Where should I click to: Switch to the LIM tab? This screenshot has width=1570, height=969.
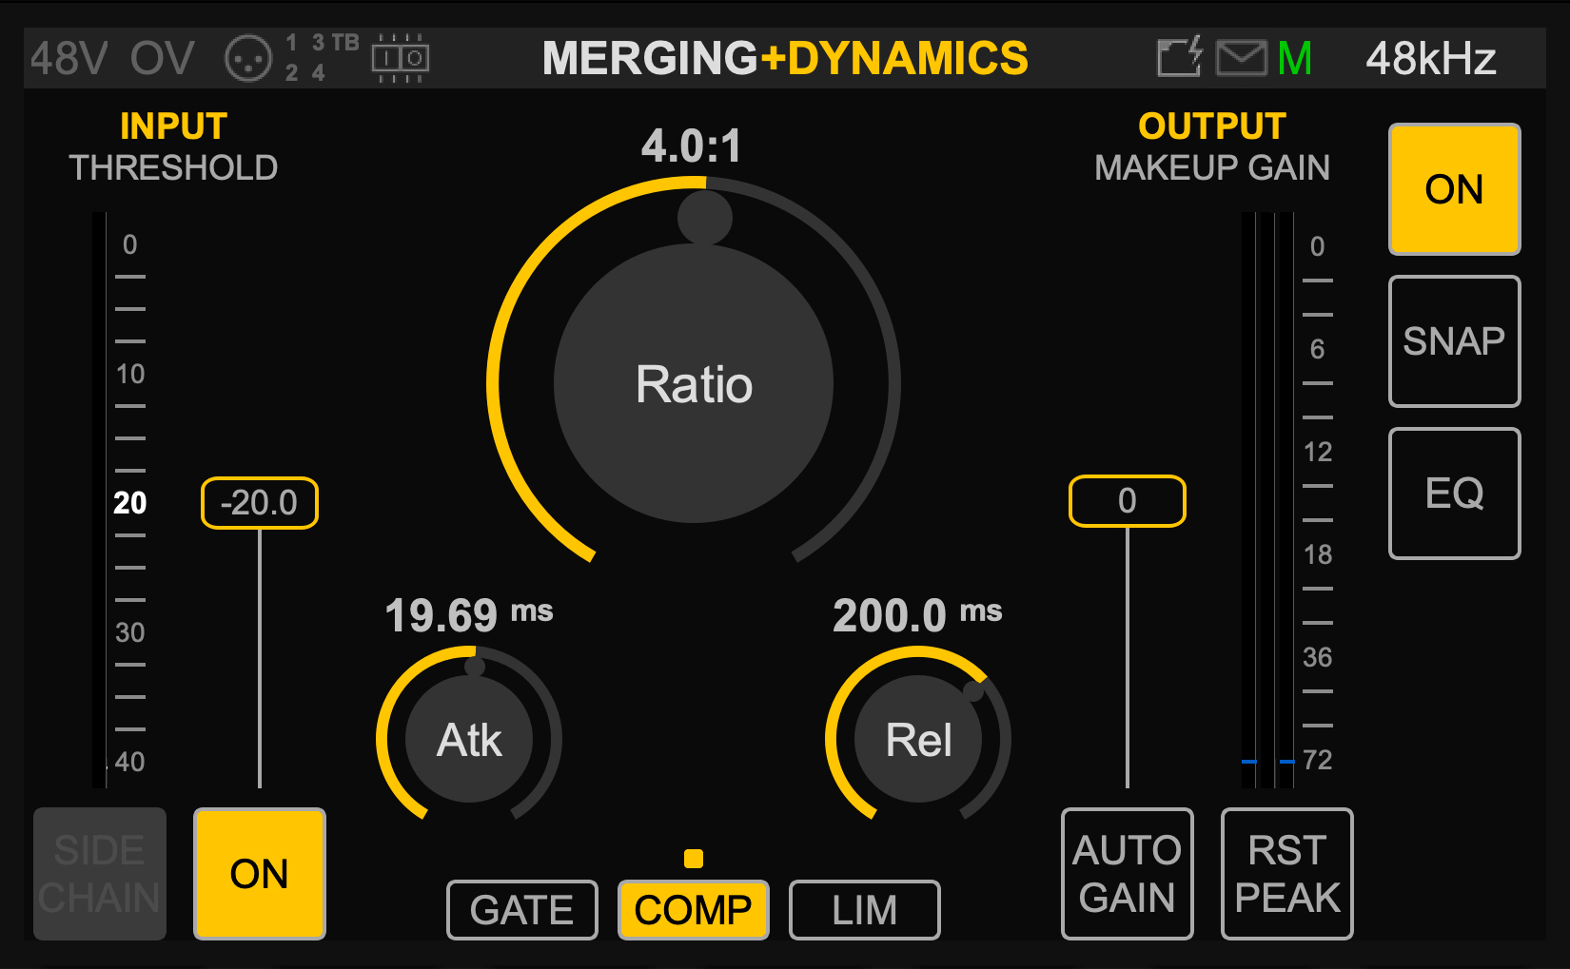tap(865, 910)
